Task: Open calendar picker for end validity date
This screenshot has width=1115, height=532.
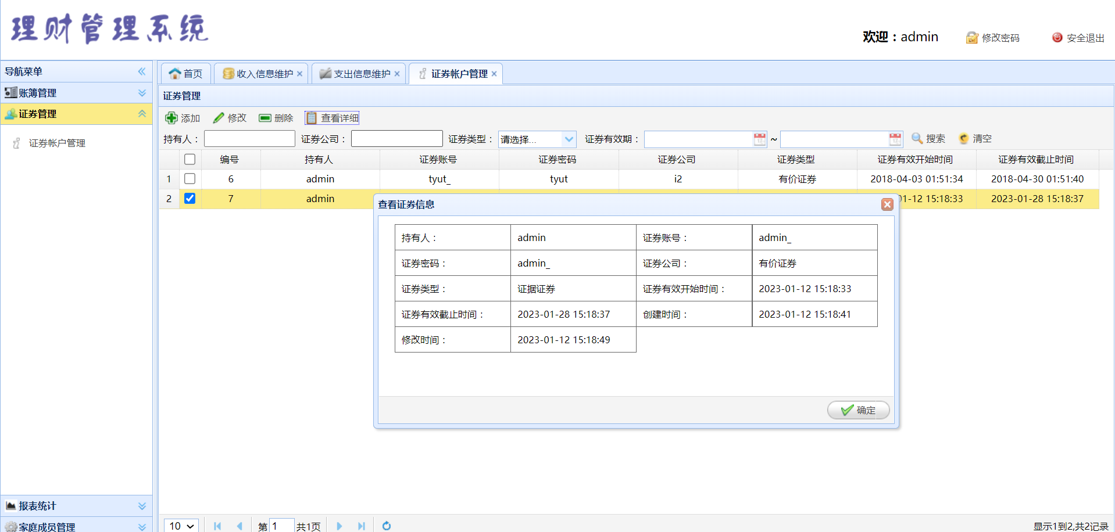Action: pyautogui.click(x=895, y=139)
